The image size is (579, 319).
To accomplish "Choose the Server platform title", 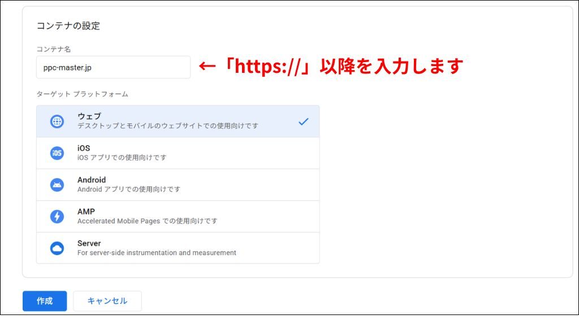I will point(89,243).
